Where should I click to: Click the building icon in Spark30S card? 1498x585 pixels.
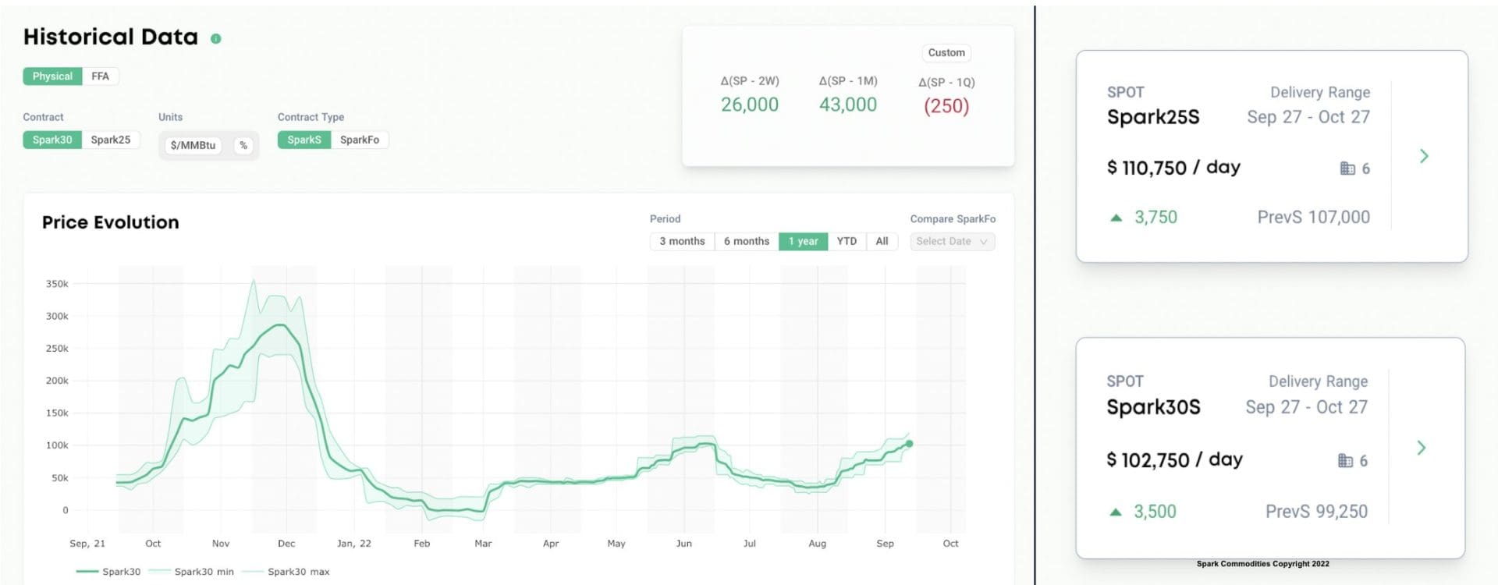point(1345,461)
